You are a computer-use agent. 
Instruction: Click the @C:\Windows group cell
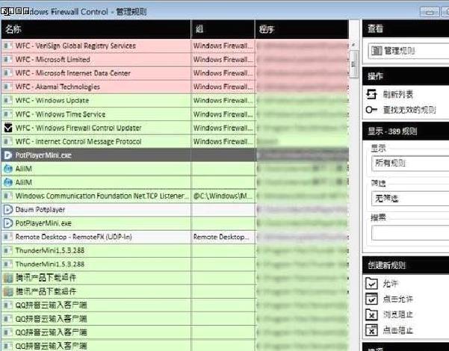point(223,196)
